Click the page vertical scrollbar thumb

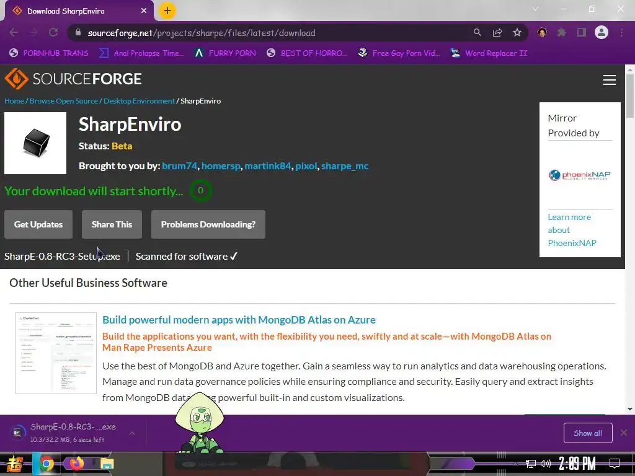tap(630, 96)
